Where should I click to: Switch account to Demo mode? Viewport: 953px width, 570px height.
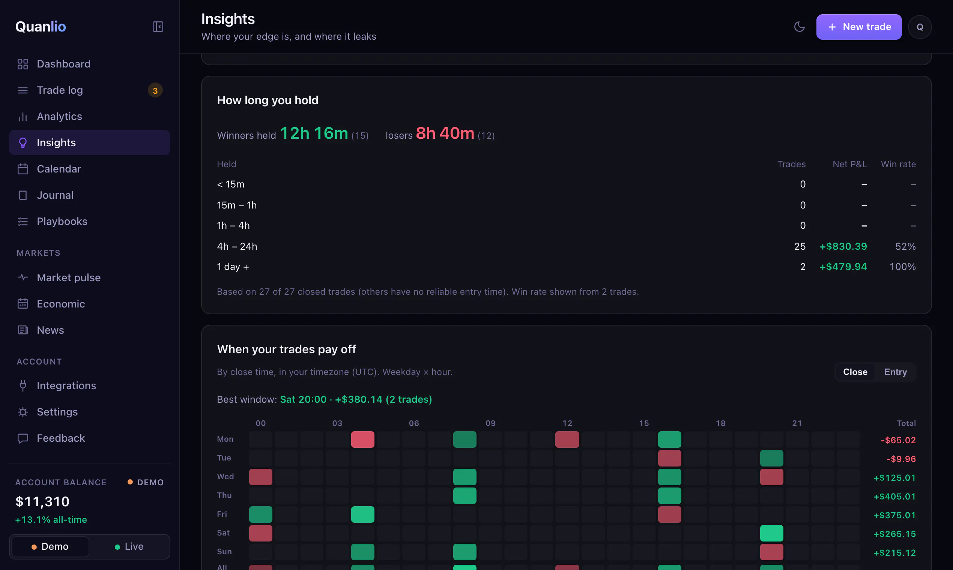(50, 546)
